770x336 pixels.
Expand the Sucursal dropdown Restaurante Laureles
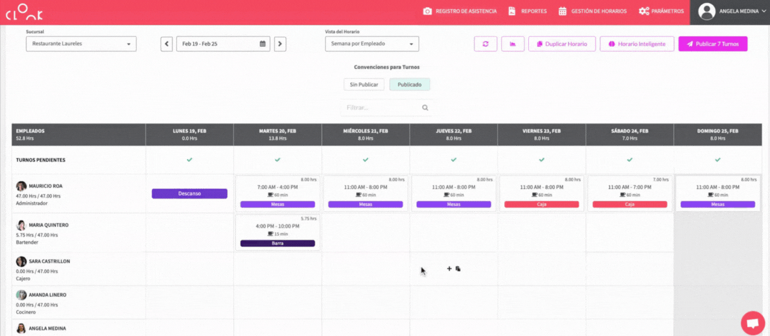click(81, 44)
